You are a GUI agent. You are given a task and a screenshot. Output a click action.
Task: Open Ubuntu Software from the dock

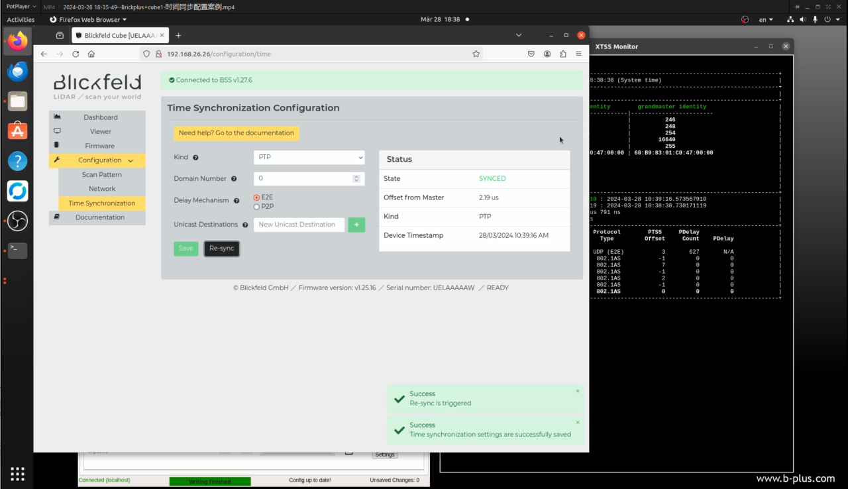click(18, 131)
